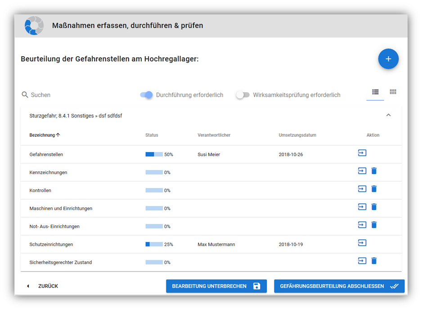422x310 pixels.
Task: Click the Aktion column header
Action: click(x=373, y=135)
